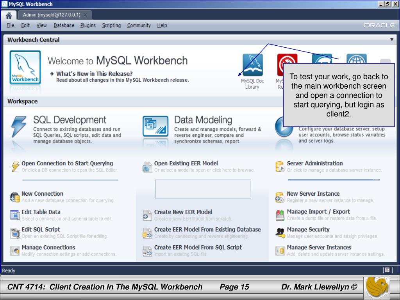Click the Manage Security icon

pyautogui.click(x=280, y=233)
